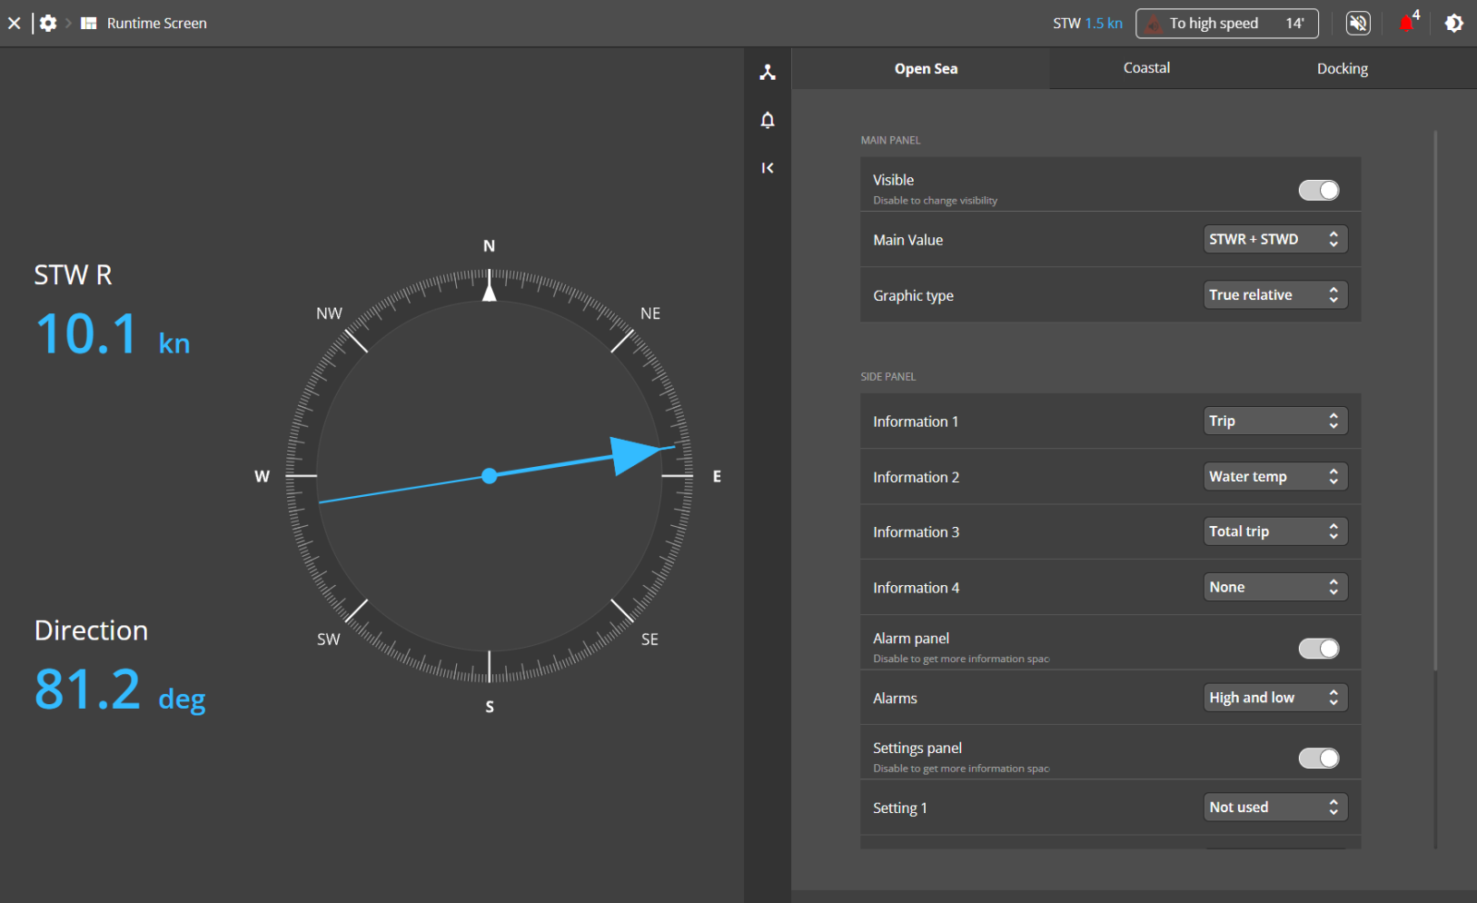Close the runtime screen with X icon
Viewport: 1477px width, 903px height.
[15, 24]
